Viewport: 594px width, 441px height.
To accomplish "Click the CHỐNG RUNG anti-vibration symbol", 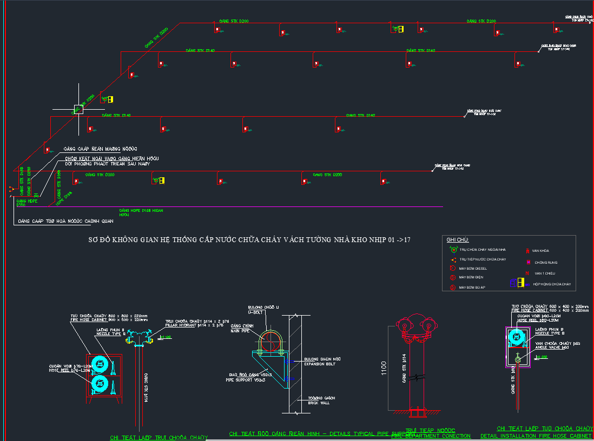I will point(528,262).
